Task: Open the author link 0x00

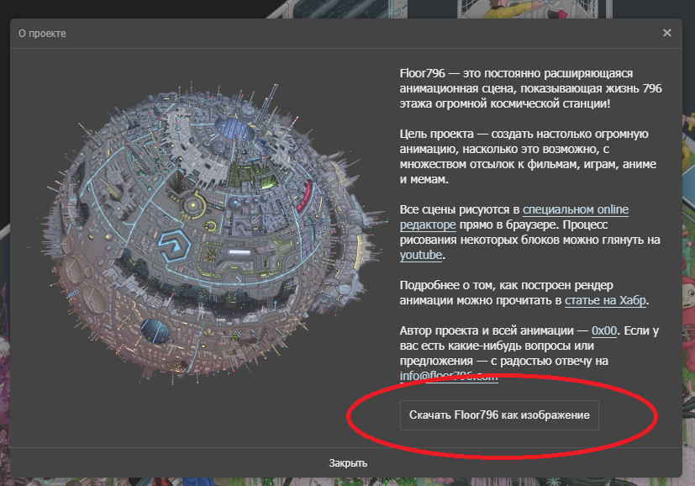Action: pyautogui.click(x=604, y=330)
